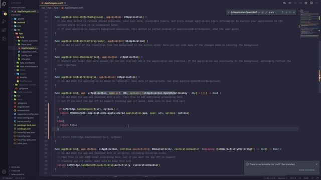This screenshot has height=180, width=321.
Task: Toggle match case in find widget
Action: tap(259, 12)
